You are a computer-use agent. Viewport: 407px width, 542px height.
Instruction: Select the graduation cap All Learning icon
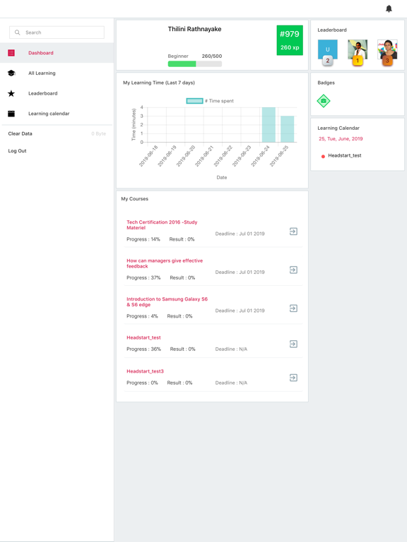click(11, 73)
